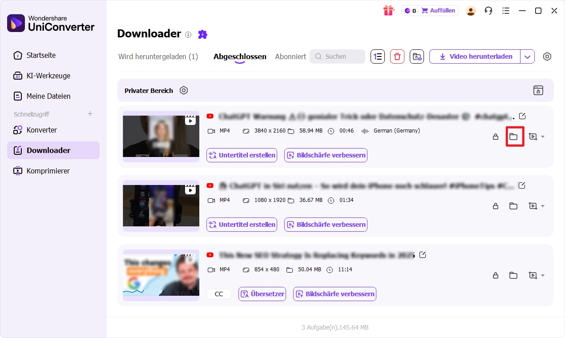The image size is (565, 338).
Task: Open the SEO Strategy video thumbnail
Action: [161, 275]
